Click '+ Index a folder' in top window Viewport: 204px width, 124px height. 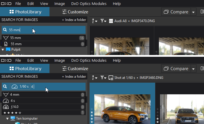[x=74, y=20]
